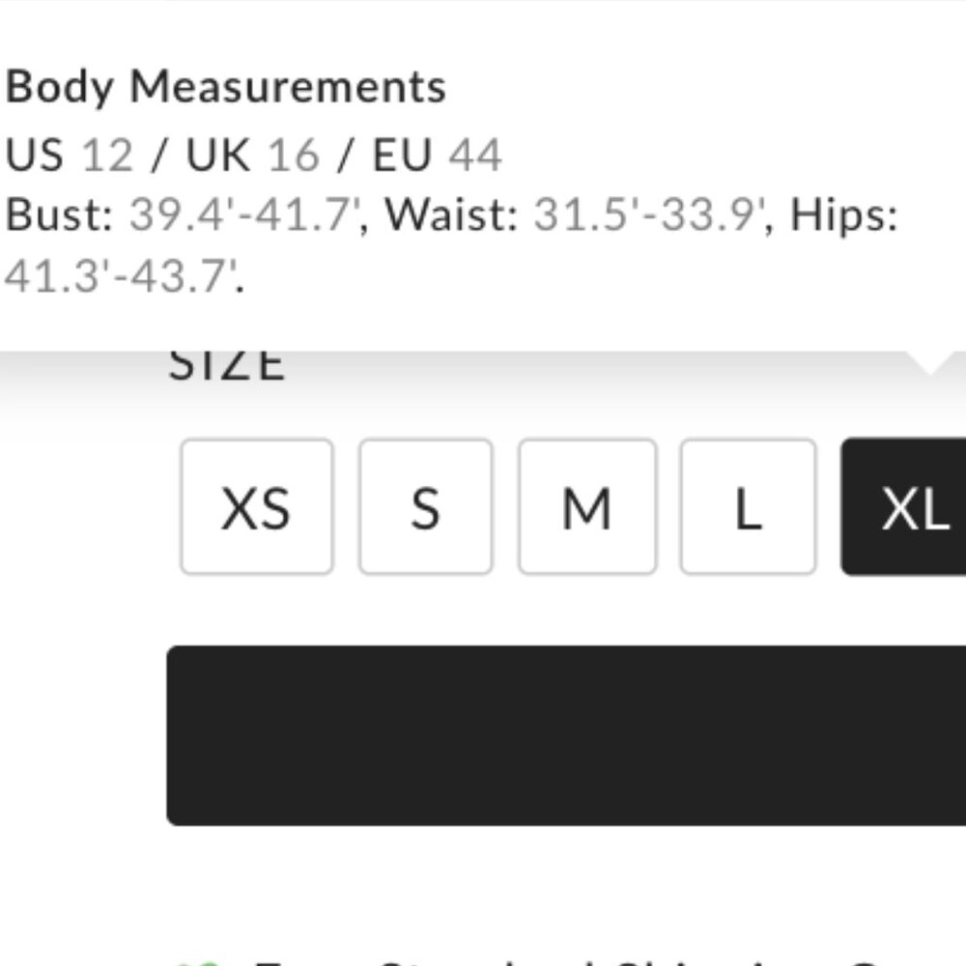Click the selected XL size button
The height and width of the screenshot is (966, 966).
(x=904, y=506)
